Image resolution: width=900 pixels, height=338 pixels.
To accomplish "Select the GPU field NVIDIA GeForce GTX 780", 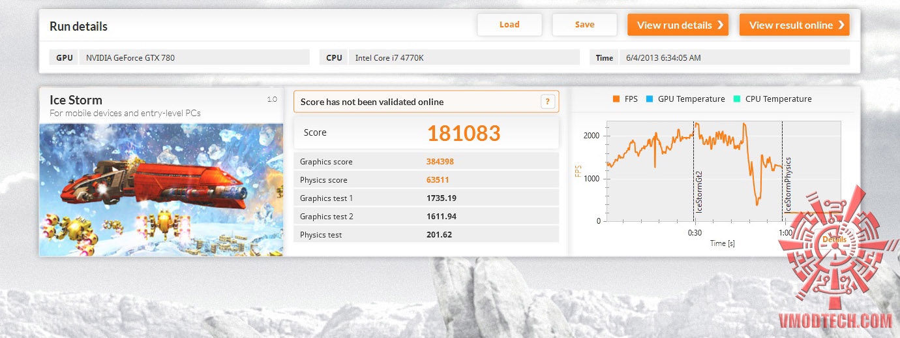I will [194, 57].
